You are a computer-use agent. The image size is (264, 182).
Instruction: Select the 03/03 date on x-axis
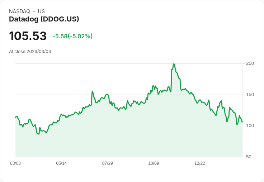(15, 163)
